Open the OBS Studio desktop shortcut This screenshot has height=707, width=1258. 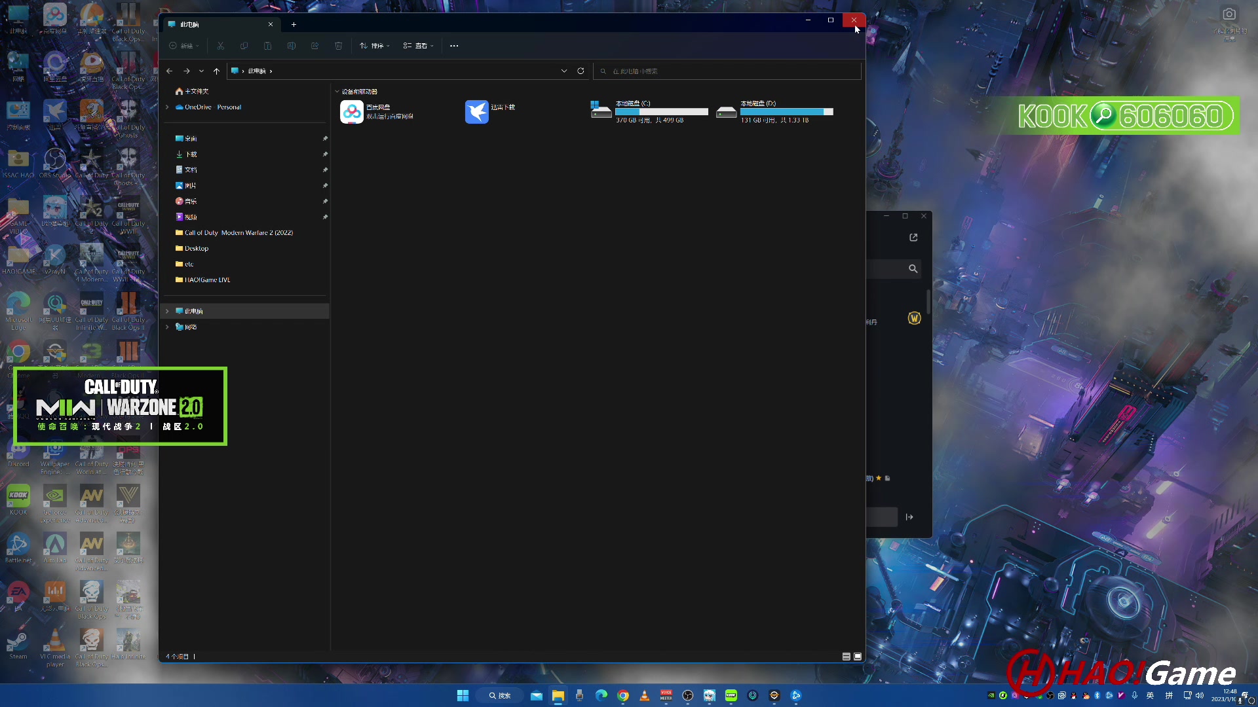55,163
